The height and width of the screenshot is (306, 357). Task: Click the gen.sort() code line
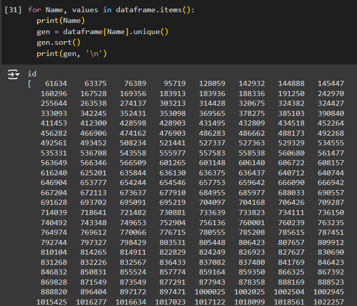pyautogui.click(x=58, y=43)
